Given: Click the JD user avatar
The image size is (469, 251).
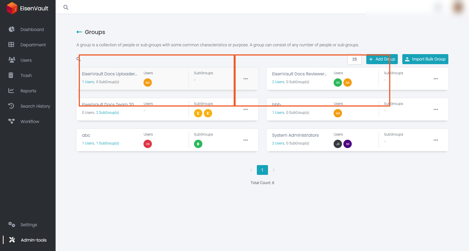Looking at the screenshot, I should [x=338, y=144].
